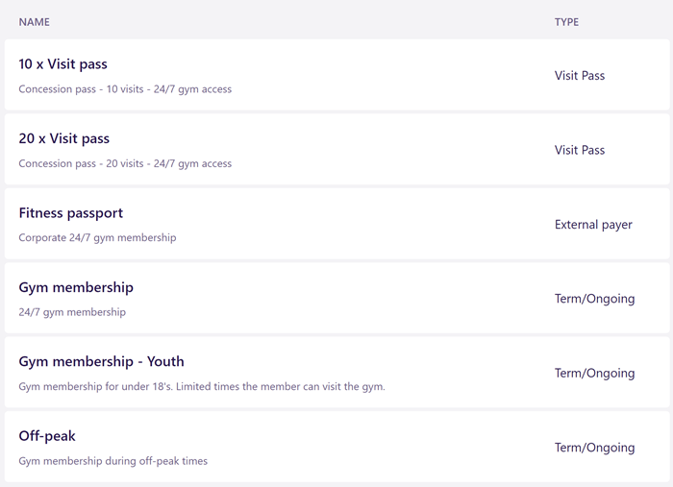
Task: Click the 'Concession pass - 10 visits' description
Action: coord(125,89)
